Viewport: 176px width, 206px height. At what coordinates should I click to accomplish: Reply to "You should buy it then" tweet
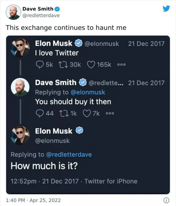tap(39, 113)
